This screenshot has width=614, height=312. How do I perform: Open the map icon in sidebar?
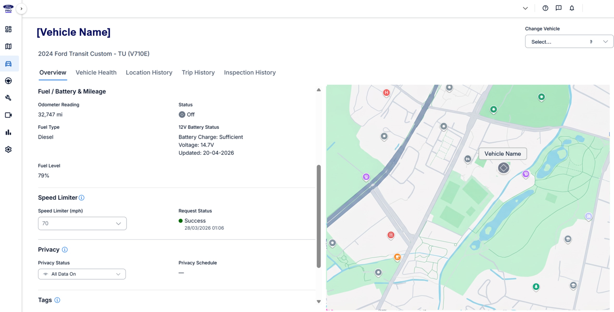8,46
